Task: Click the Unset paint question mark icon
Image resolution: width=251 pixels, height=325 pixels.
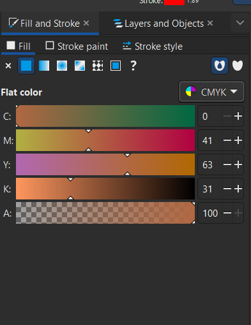Action: [133, 66]
